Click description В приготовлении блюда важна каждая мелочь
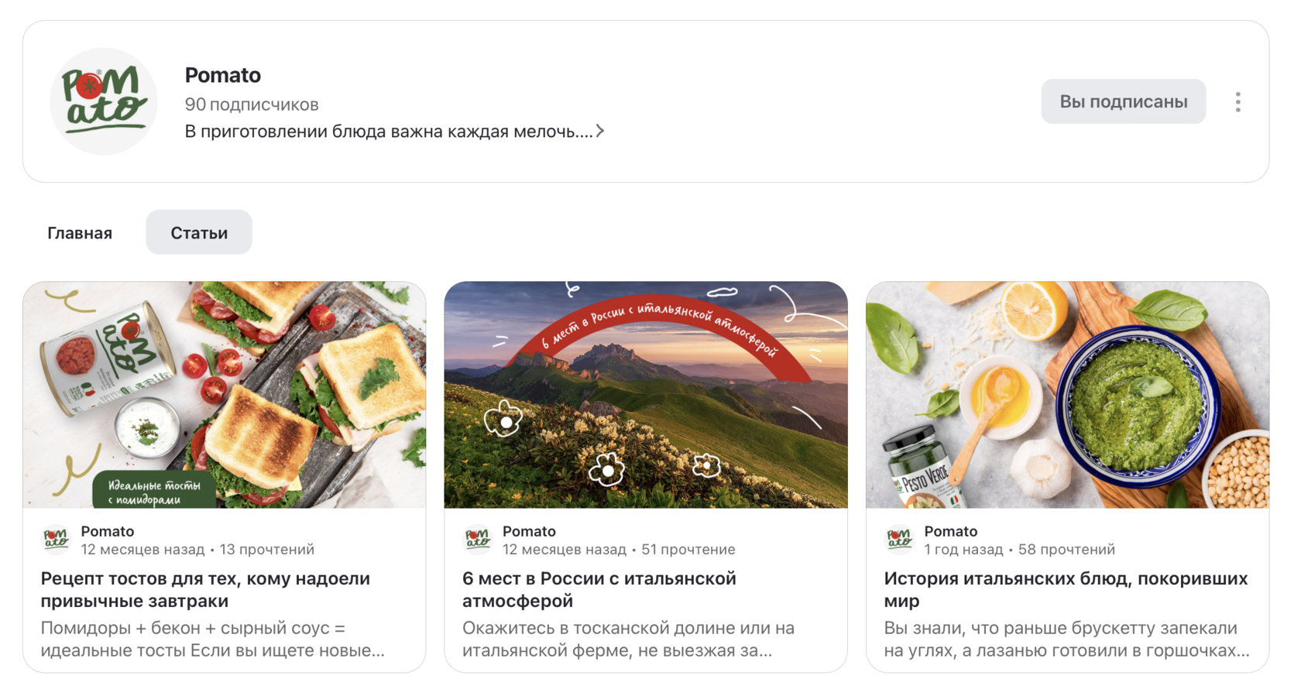This screenshot has height=686, width=1301. click(x=389, y=132)
